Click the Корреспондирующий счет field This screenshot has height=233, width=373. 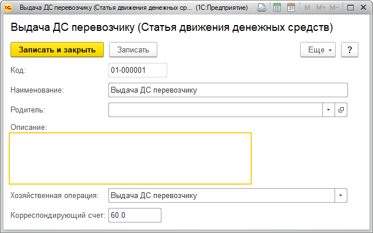134,215
